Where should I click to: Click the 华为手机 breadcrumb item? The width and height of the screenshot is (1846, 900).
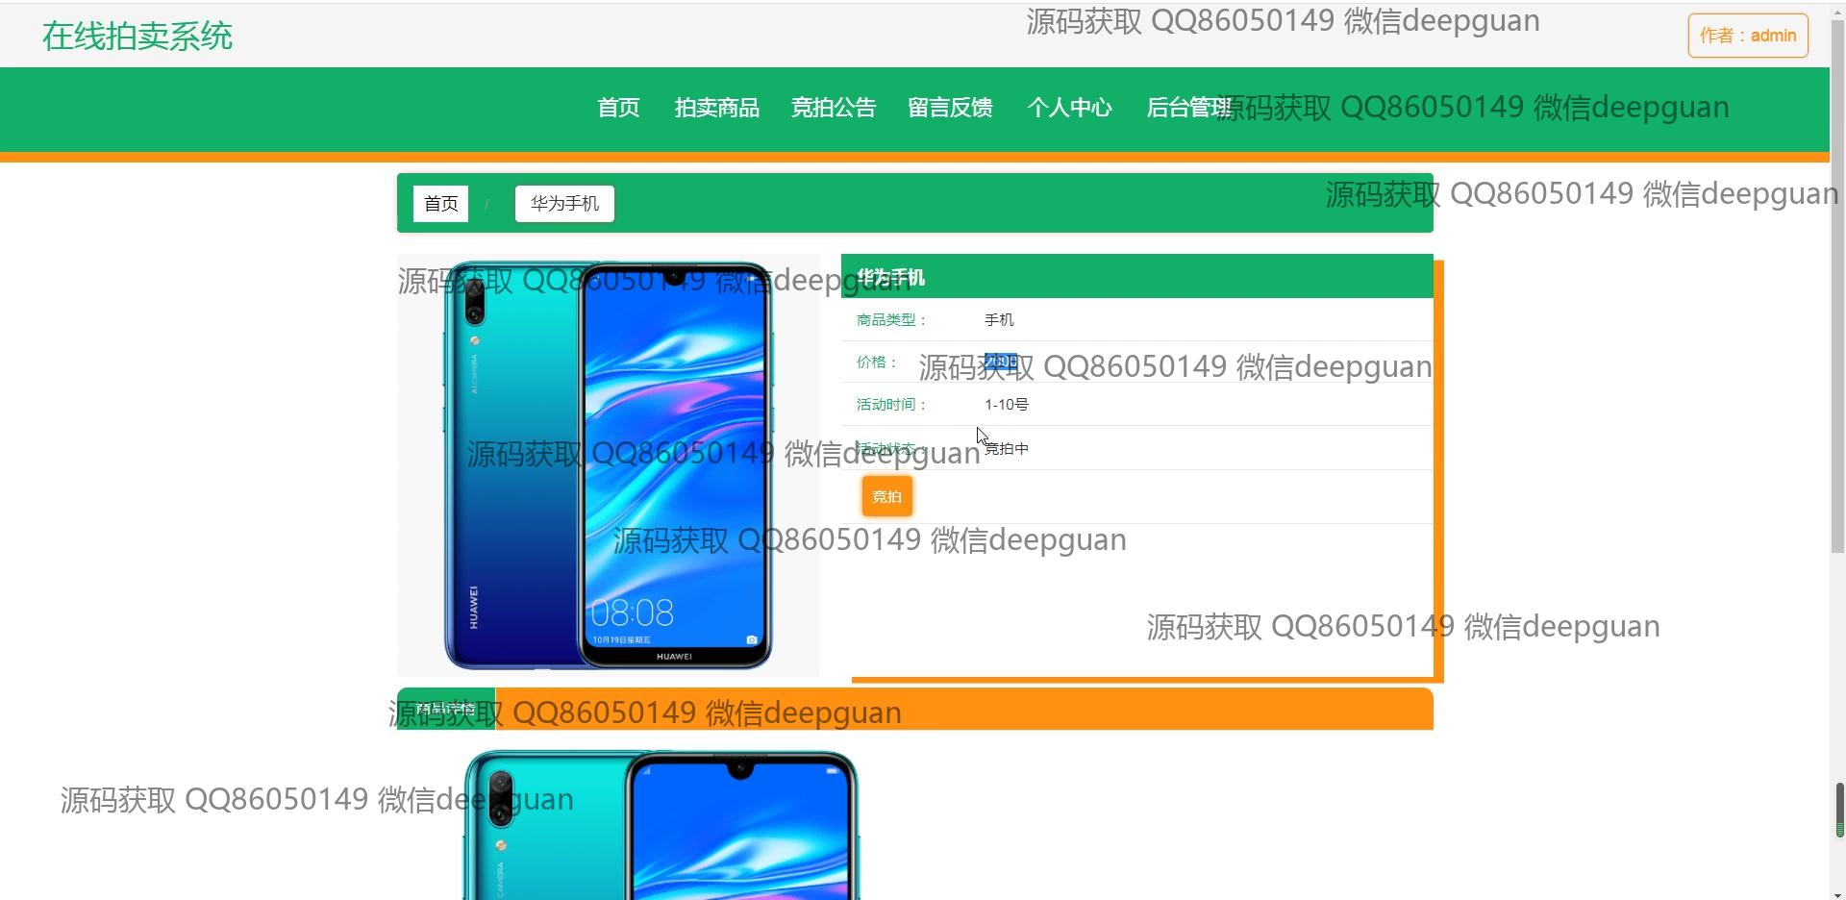(x=564, y=204)
